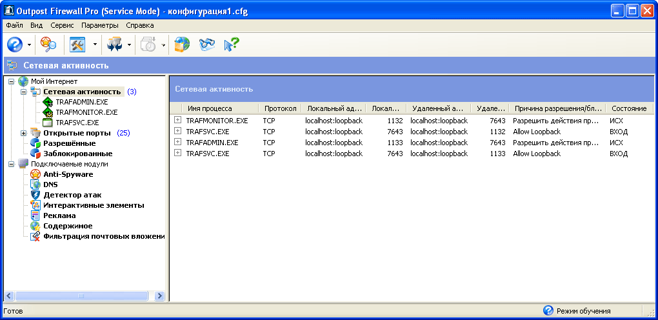This screenshot has height=320, width=658.
Task: Click left arrow of tree horizontal scrollbar
Action: coord(9,295)
